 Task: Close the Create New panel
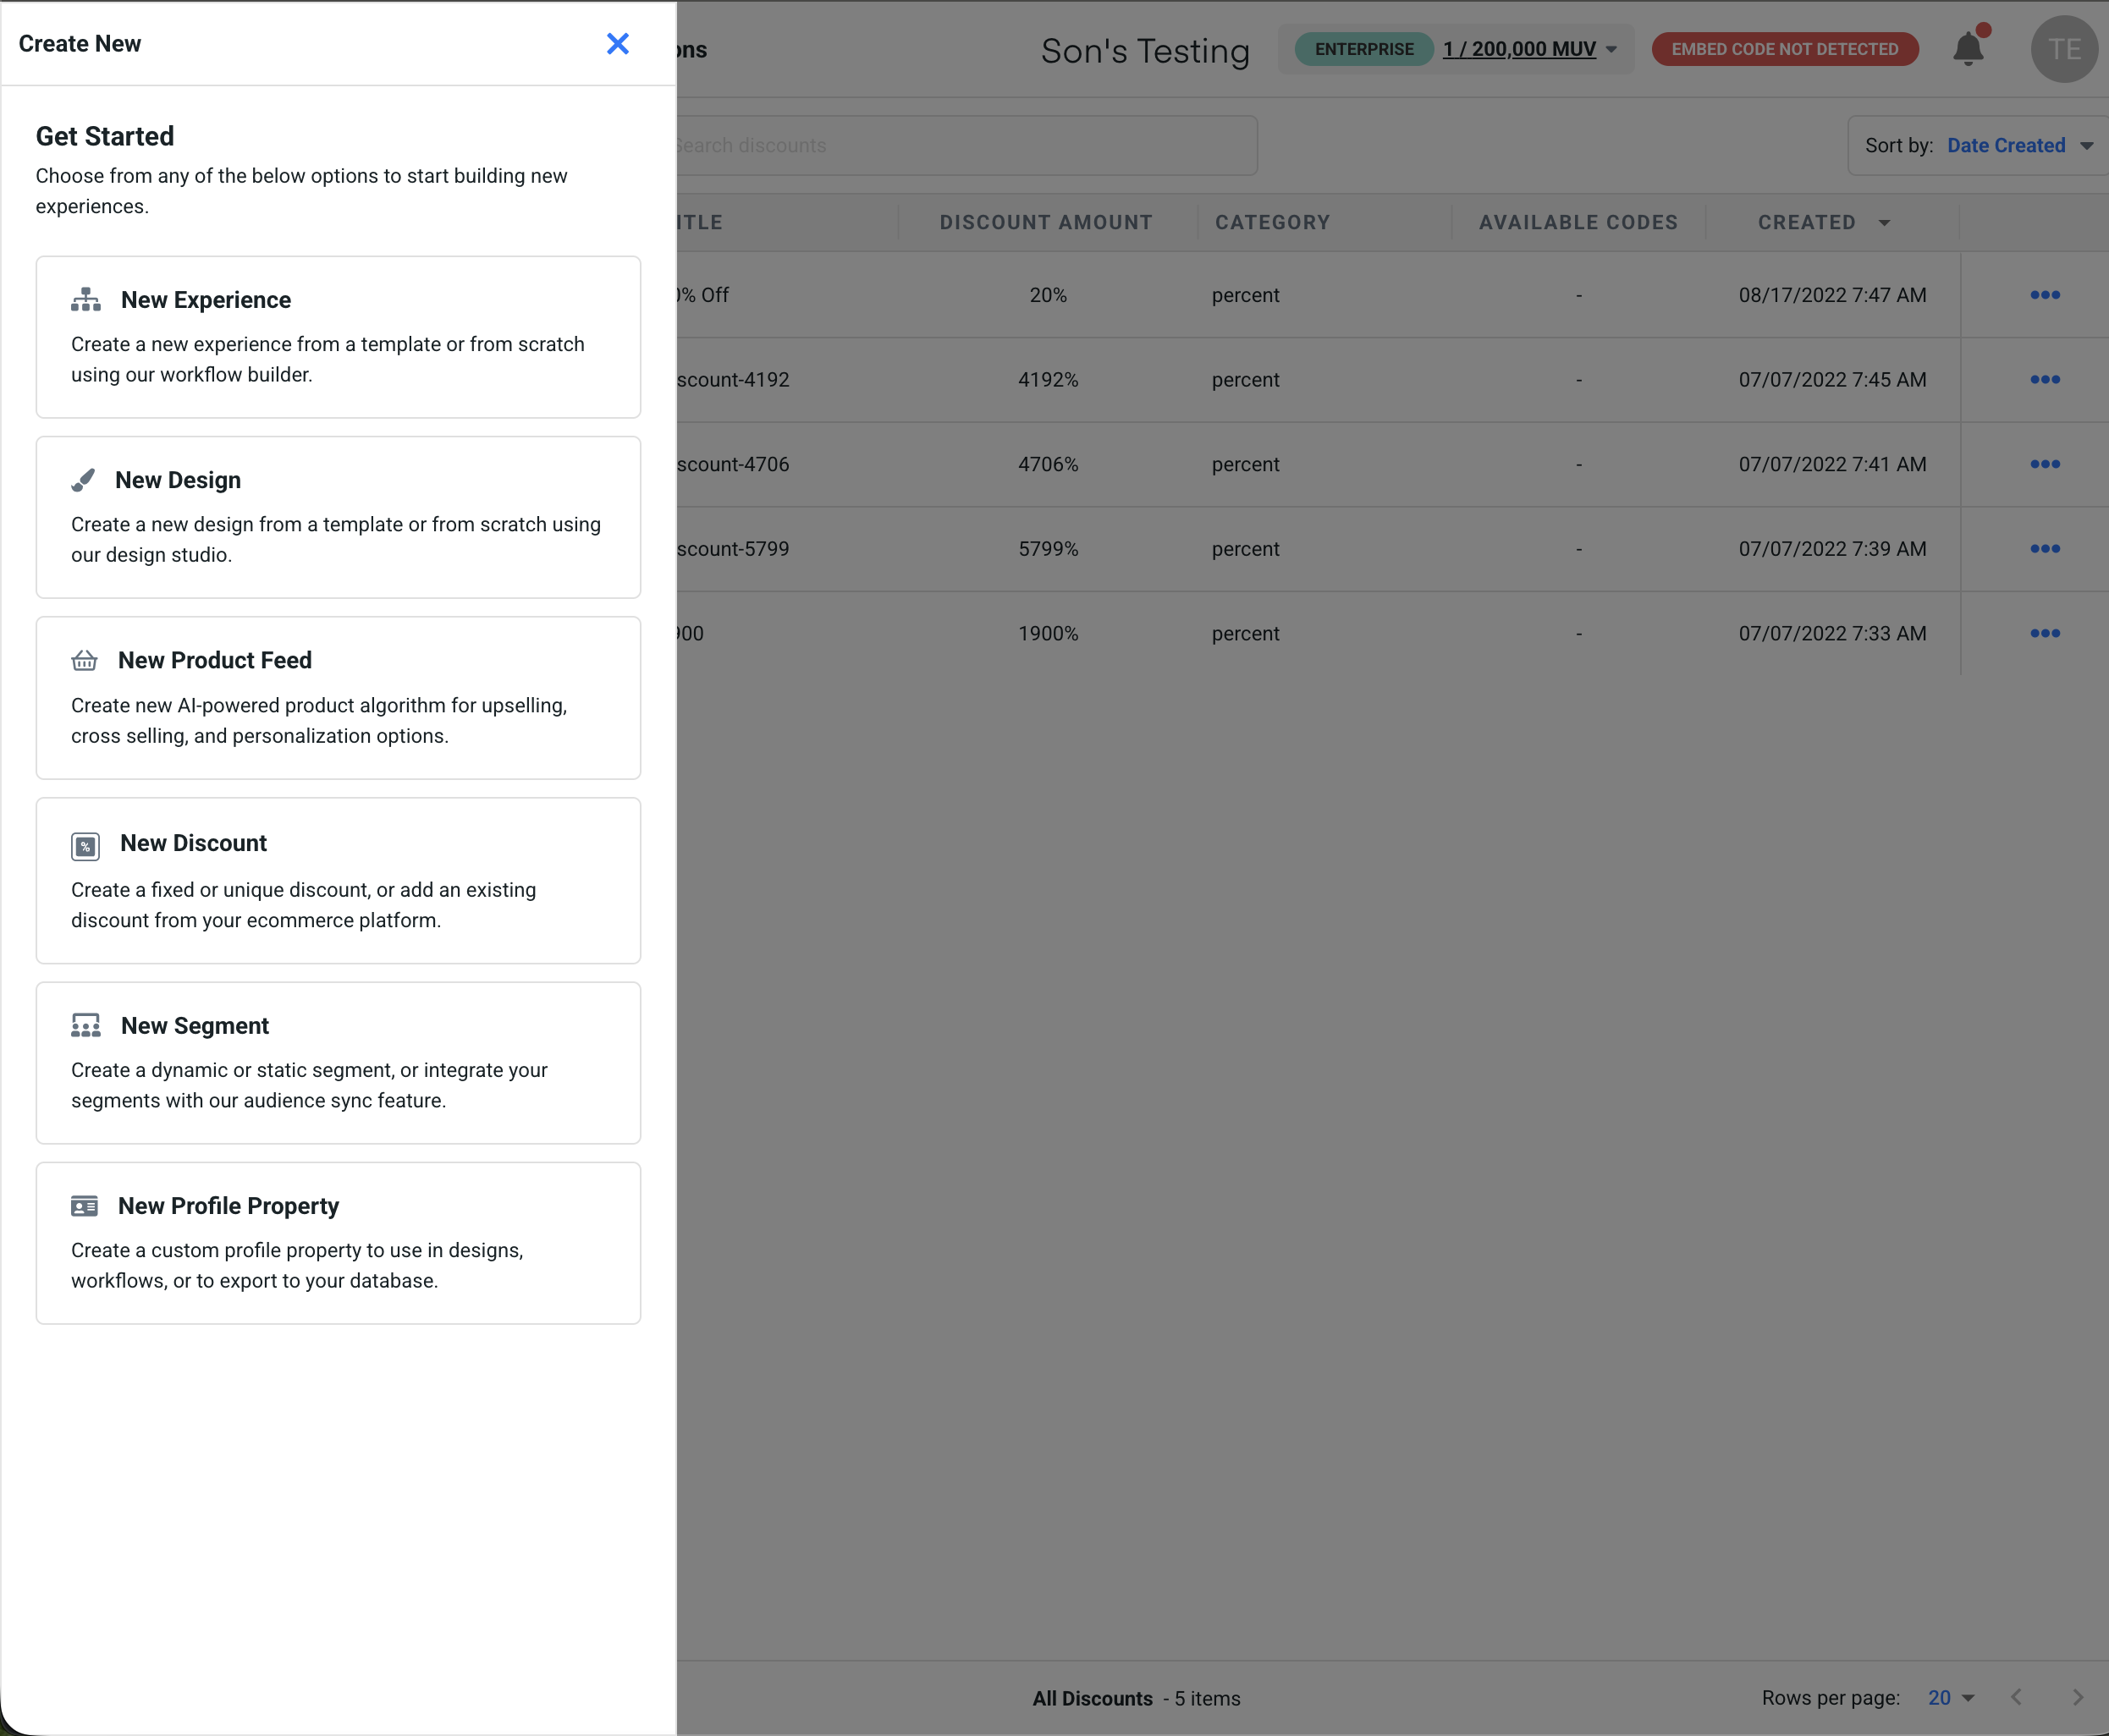tap(617, 44)
